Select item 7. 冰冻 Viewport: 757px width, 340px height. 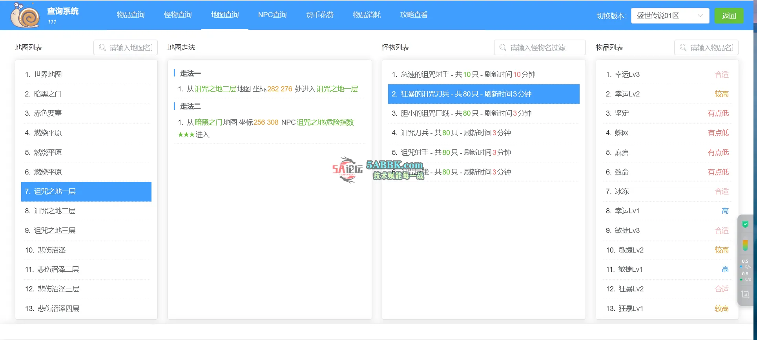point(667,191)
